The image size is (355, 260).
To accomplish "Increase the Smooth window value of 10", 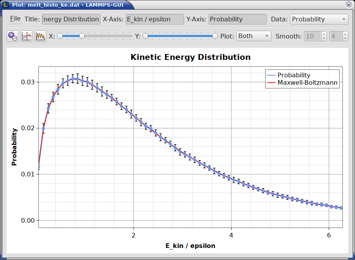I will (324, 34).
